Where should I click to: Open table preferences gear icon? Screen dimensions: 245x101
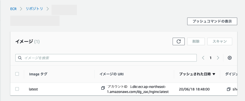(x=229, y=58)
